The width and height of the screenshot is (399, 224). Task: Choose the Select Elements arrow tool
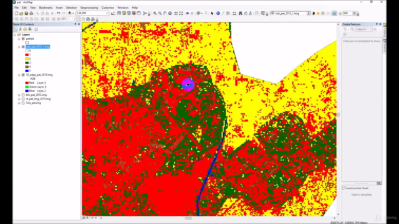click(x=212, y=13)
